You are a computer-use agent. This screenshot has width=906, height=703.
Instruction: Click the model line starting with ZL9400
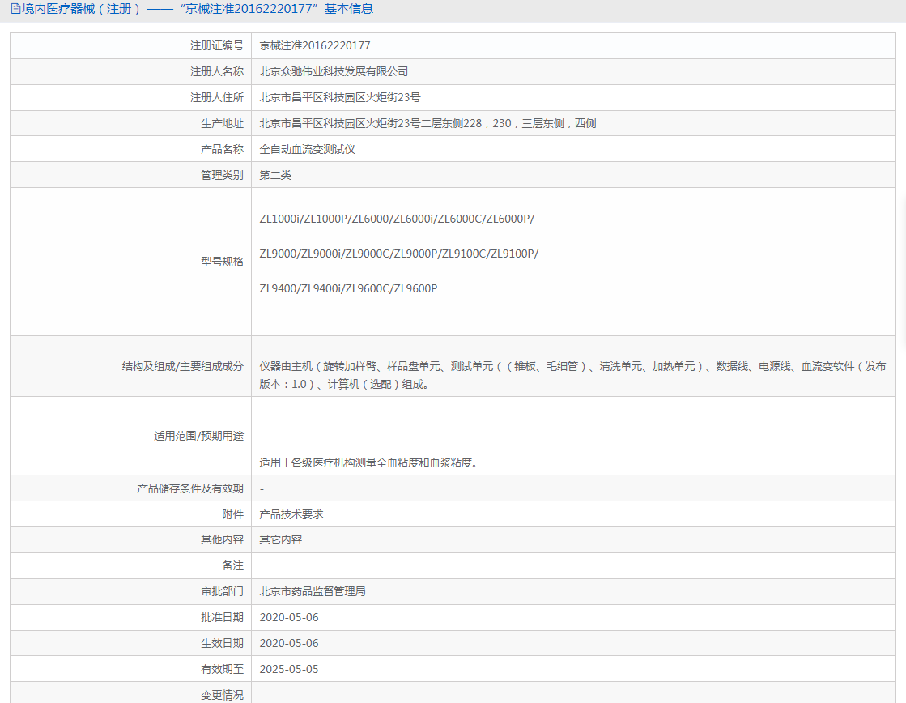point(348,288)
